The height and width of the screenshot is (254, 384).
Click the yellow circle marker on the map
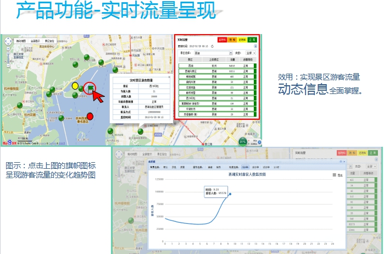pos(75,86)
